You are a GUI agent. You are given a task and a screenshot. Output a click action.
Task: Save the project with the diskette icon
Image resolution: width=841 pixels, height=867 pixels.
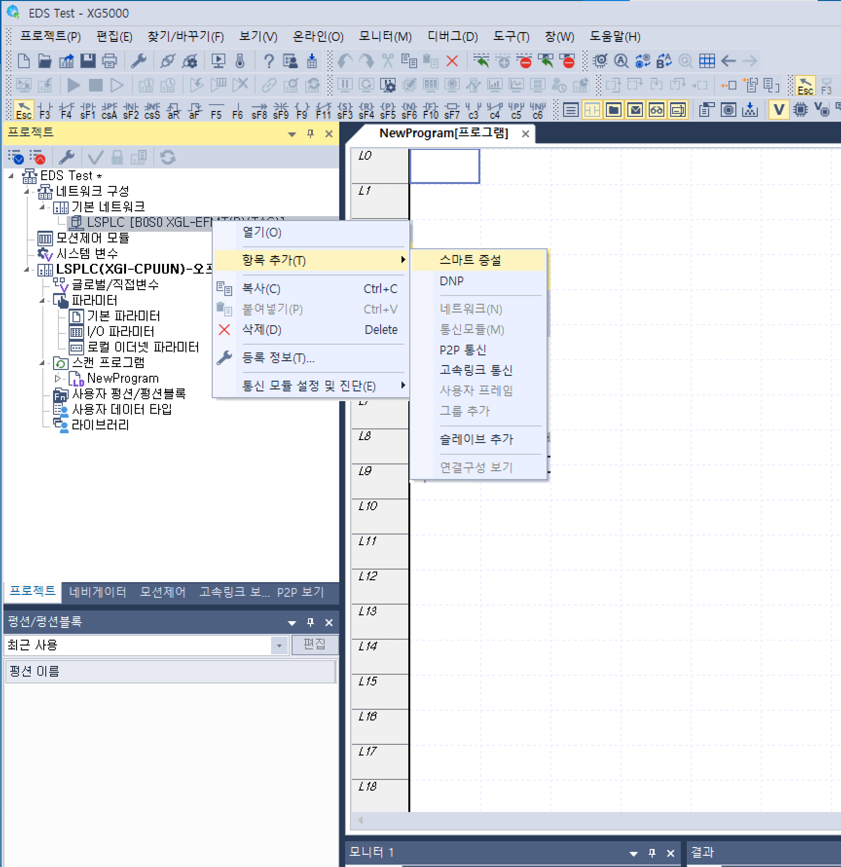click(x=88, y=61)
